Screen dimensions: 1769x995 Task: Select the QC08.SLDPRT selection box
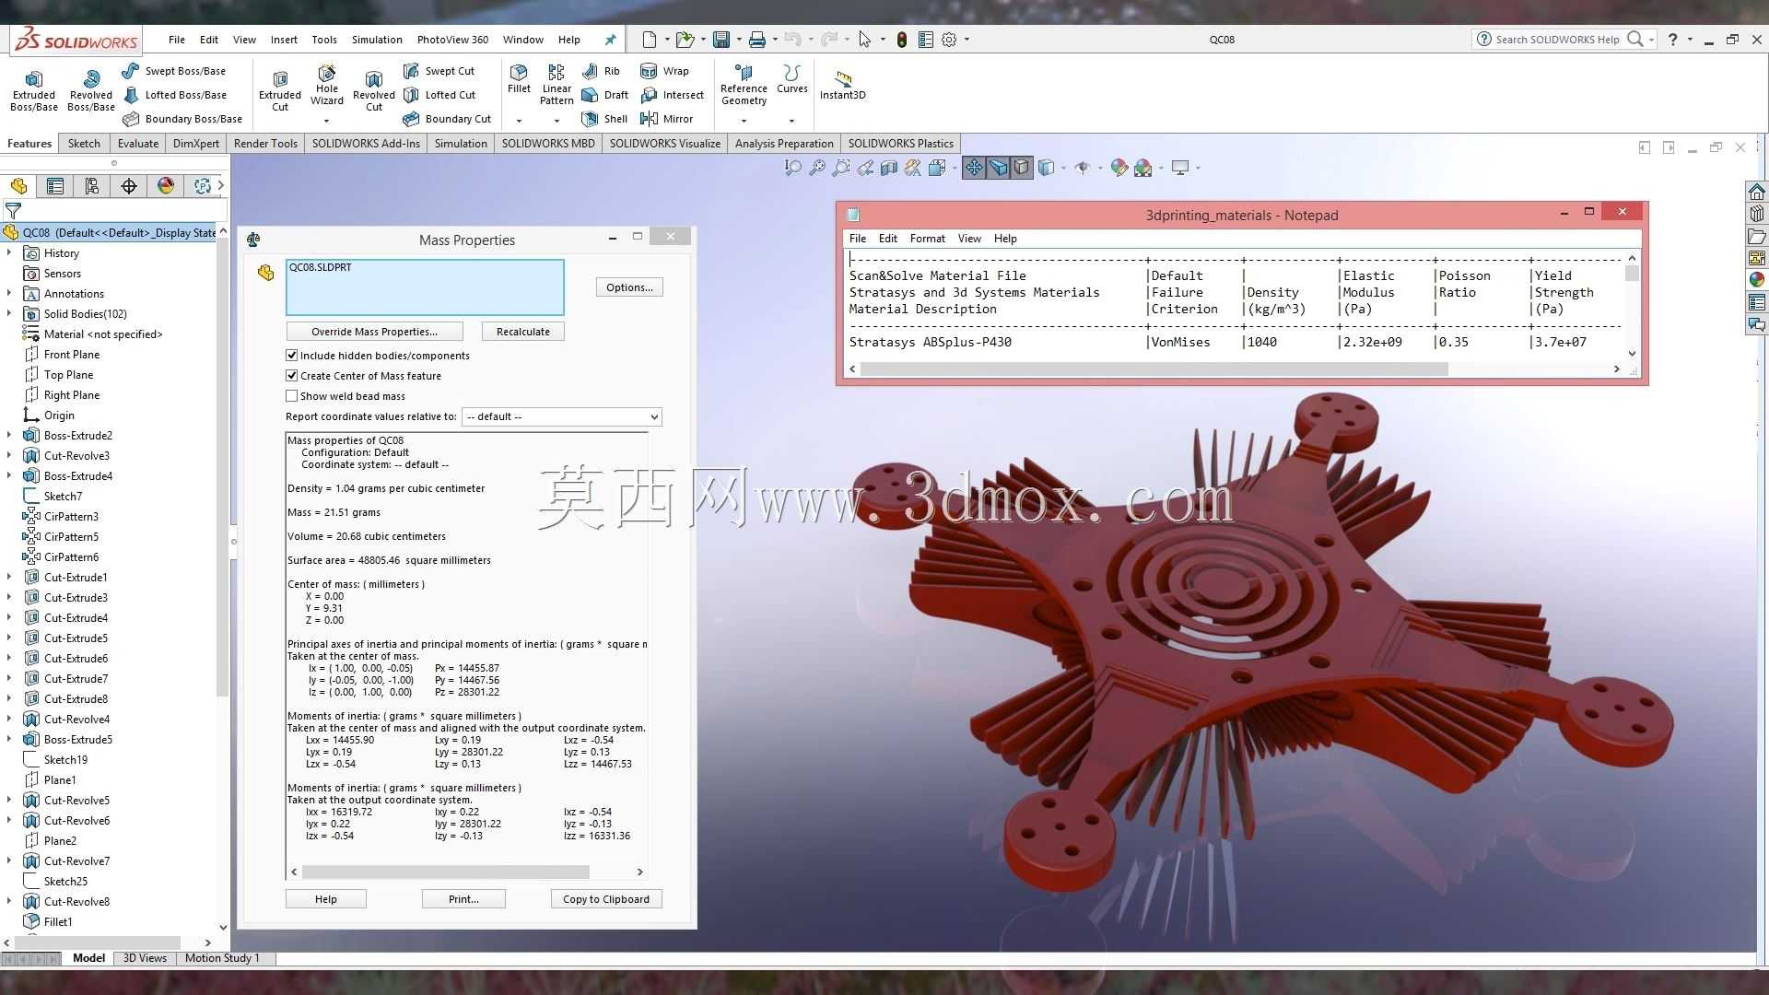click(x=425, y=287)
